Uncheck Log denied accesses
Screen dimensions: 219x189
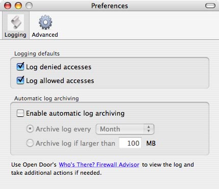coord(20,66)
